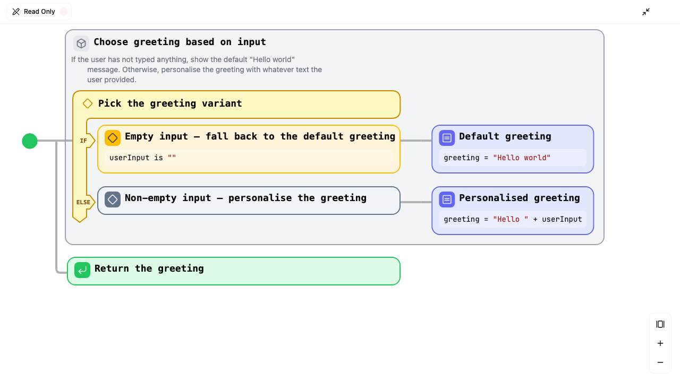This screenshot has height=382, width=680.
Task: Click the fit-to-view icon above zoom controls
Action: [660, 324]
